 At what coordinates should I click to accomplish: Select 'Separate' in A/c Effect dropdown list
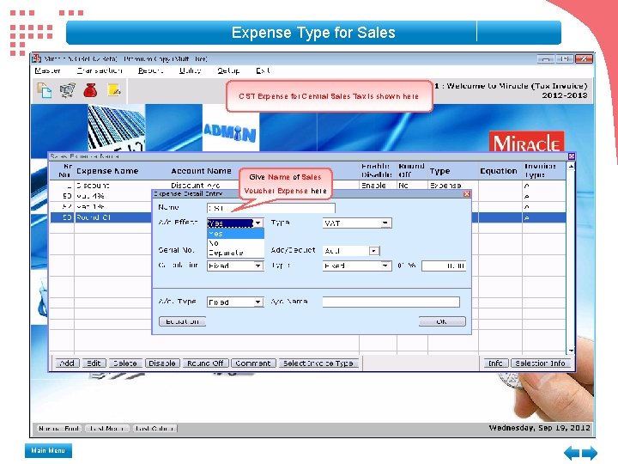(235, 253)
